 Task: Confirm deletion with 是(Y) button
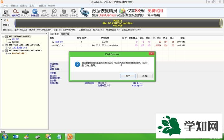(128, 76)
